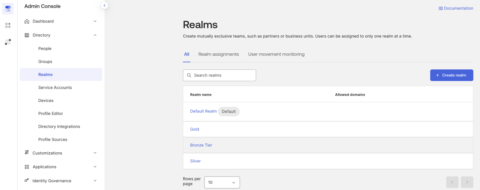
Task: Collapse the Admin Console sidebar arrow
Action: [105, 5]
